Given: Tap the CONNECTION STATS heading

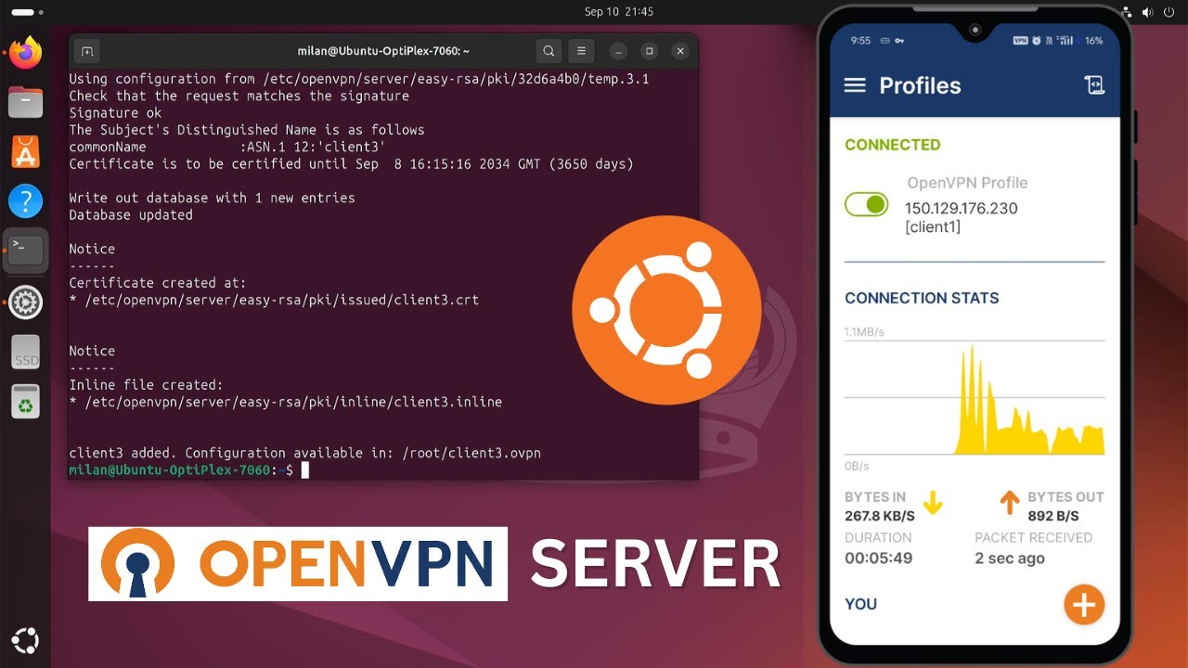Looking at the screenshot, I should pos(922,298).
